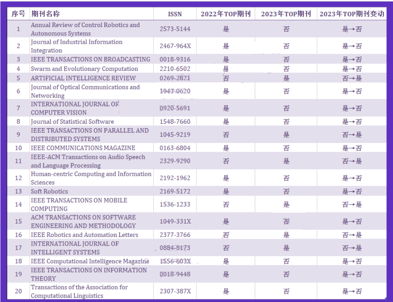Click 否→是 for IEEE-ACM Transactions on Audio Speech
Image resolution: width=393 pixels, height=302 pixels.
click(352, 161)
